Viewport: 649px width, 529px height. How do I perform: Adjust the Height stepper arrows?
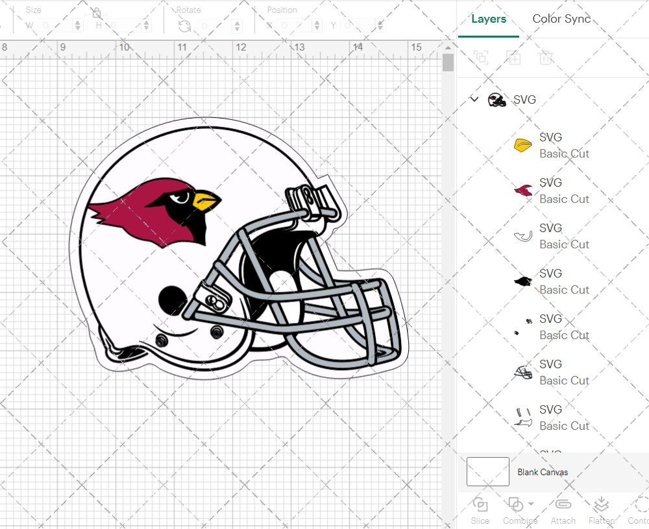click(146, 26)
